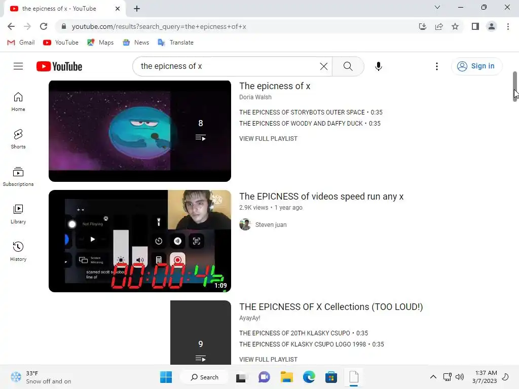Visit AyayAy! channel
Screen dimensions: 519x389
click(250, 318)
